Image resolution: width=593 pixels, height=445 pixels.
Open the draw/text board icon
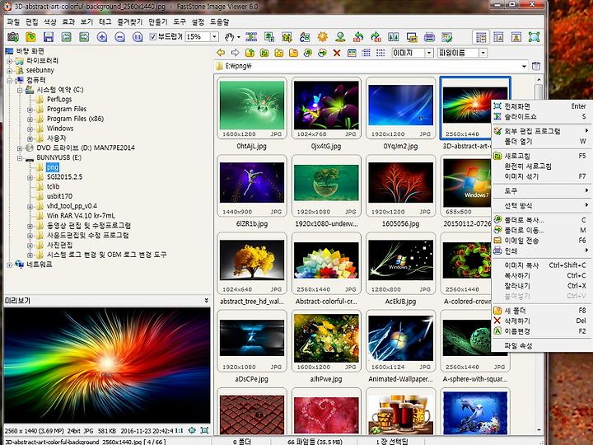click(x=305, y=37)
